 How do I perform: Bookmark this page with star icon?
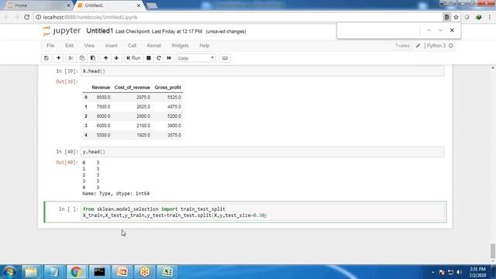click(x=456, y=17)
